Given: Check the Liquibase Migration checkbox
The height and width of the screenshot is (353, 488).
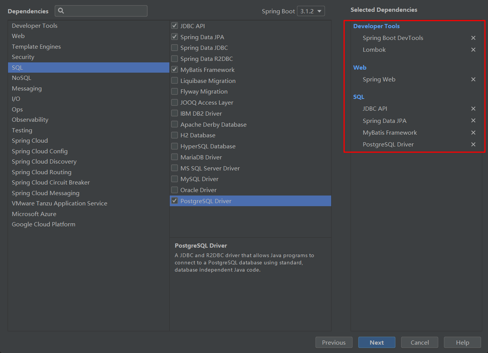Looking at the screenshot, I should pyautogui.click(x=174, y=81).
